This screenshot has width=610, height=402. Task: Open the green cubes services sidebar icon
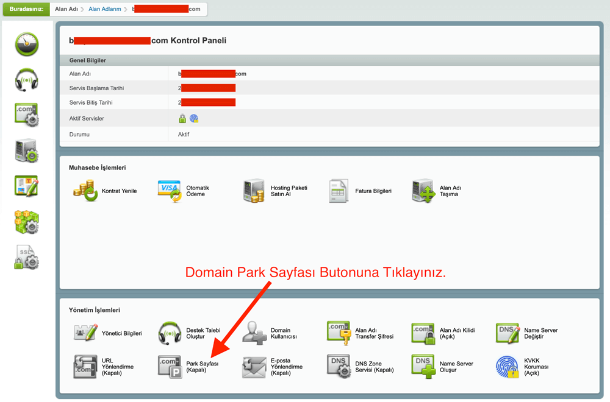(x=27, y=222)
